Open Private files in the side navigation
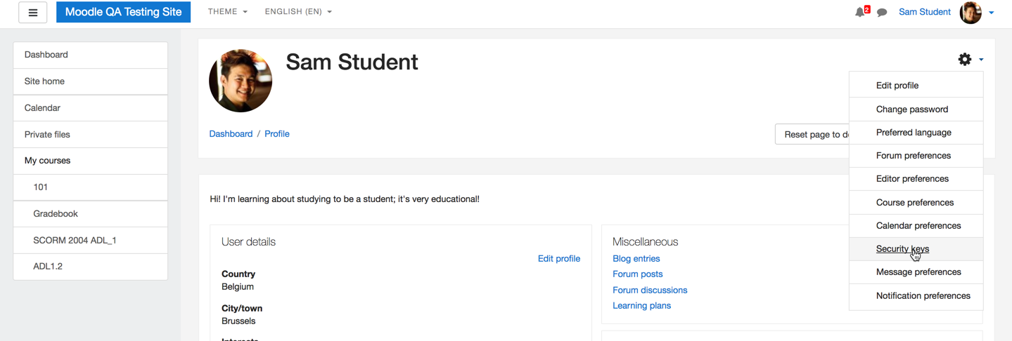1012x341 pixels. [91, 135]
